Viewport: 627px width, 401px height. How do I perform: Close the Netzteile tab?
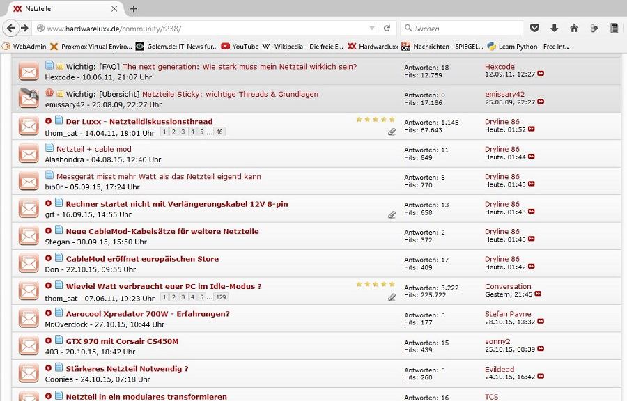pyautogui.click(x=114, y=9)
